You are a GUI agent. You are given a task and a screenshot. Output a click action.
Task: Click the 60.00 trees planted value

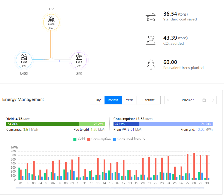(x=170, y=62)
